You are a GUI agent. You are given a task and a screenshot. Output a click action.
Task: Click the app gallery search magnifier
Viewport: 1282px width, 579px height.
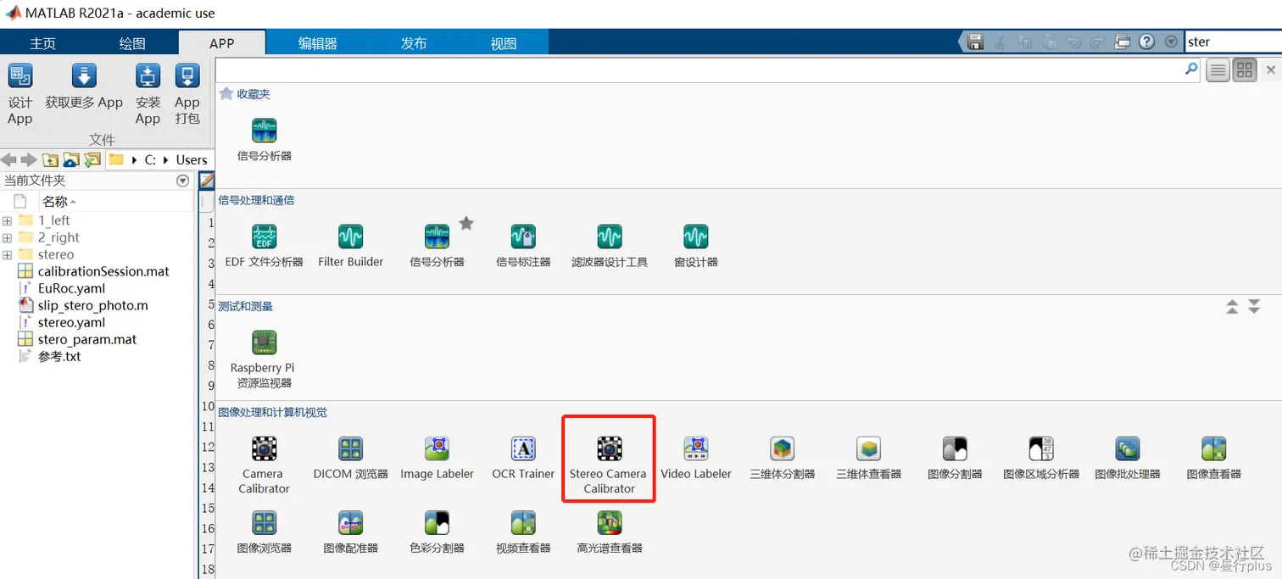tap(1191, 70)
